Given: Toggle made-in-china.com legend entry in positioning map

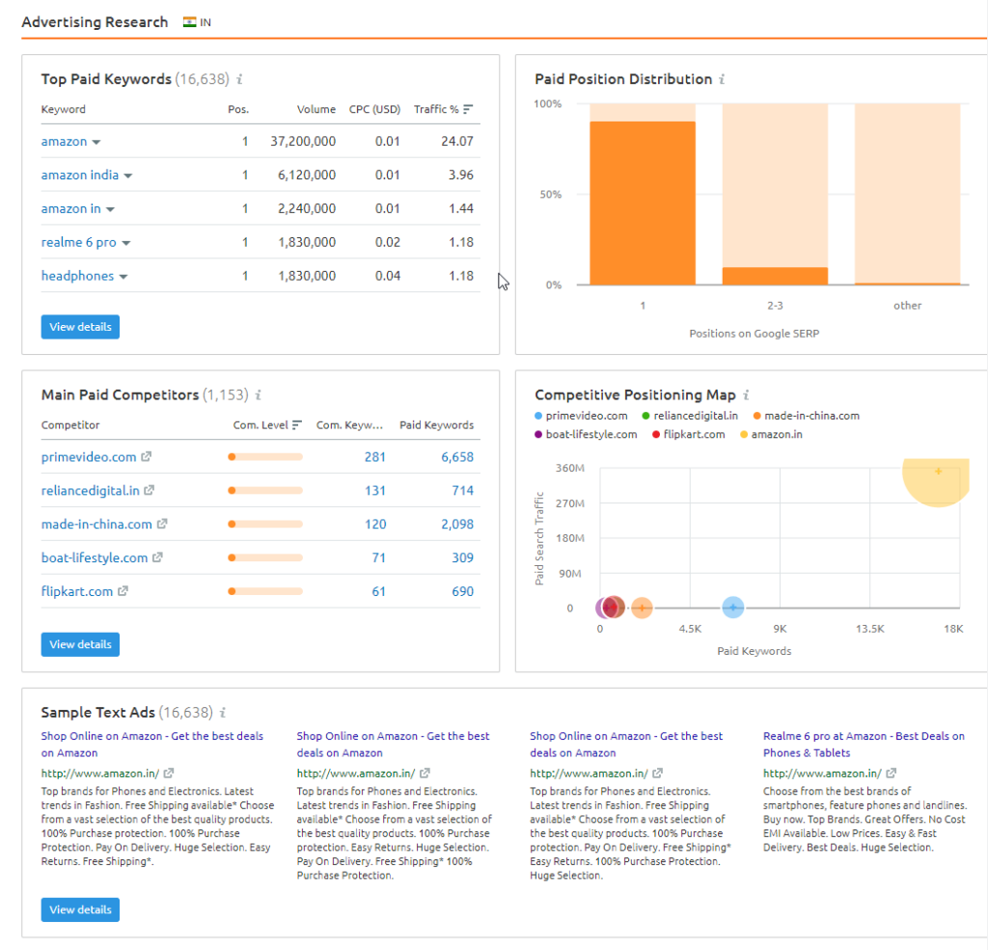Looking at the screenshot, I should (807, 416).
